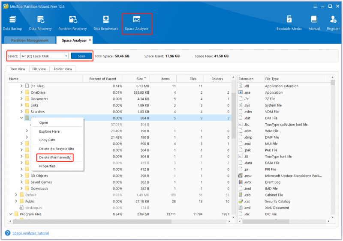The height and width of the screenshot is (241, 343).
Task: Open the drive selection dropdown
Action: point(66,56)
